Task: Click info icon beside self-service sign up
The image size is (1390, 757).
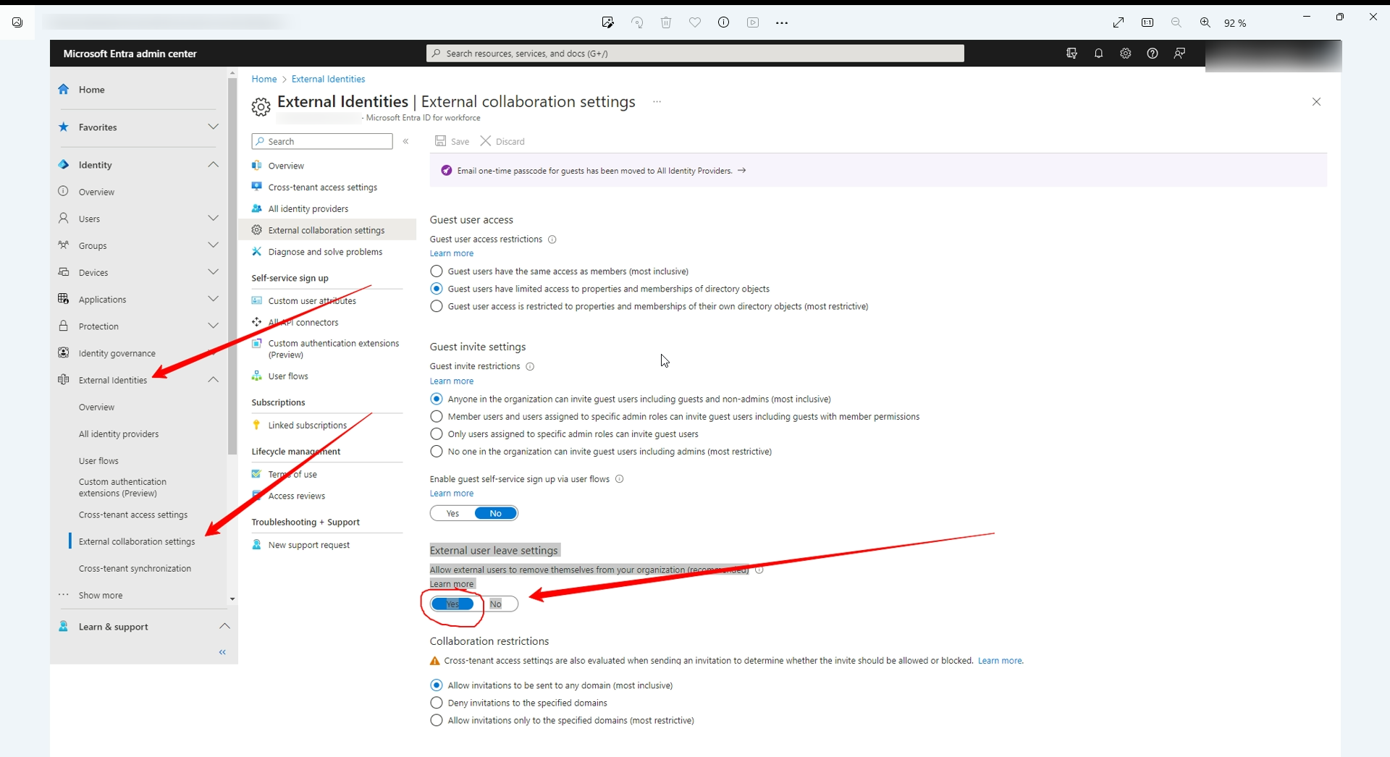Action: (620, 479)
